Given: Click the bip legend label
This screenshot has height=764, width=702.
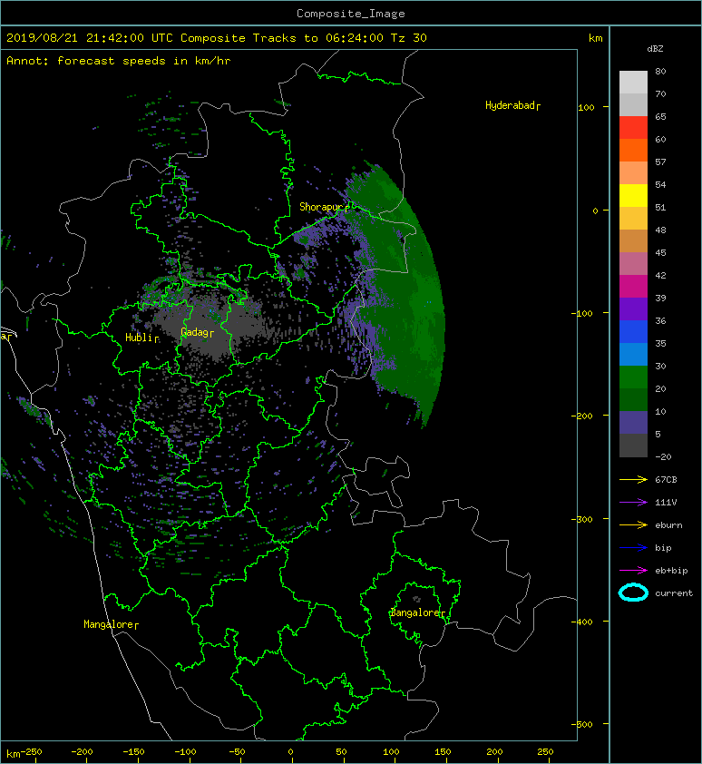Looking at the screenshot, I should pos(663,548).
